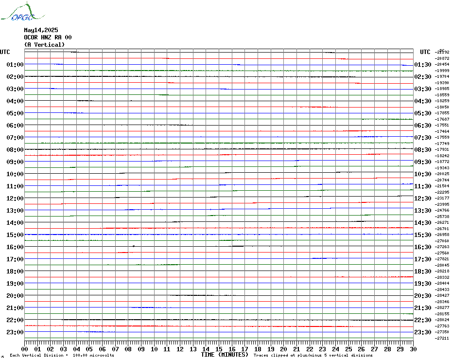
Task: Click the offset value -19999
Action: click(x=442, y=71)
